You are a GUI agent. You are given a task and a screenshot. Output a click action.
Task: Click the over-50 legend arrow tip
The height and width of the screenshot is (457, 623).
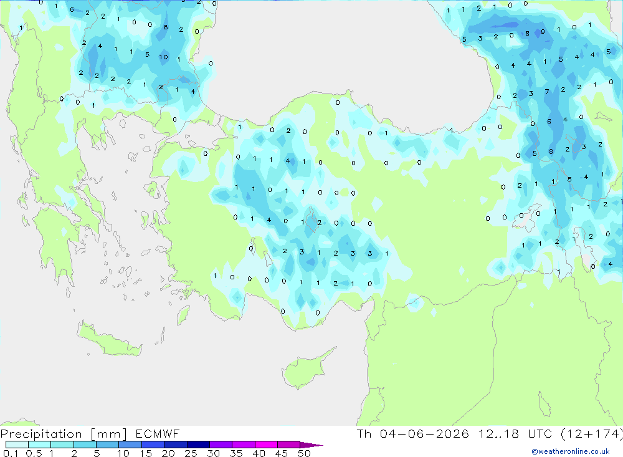pyautogui.click(x=312, y=445)
